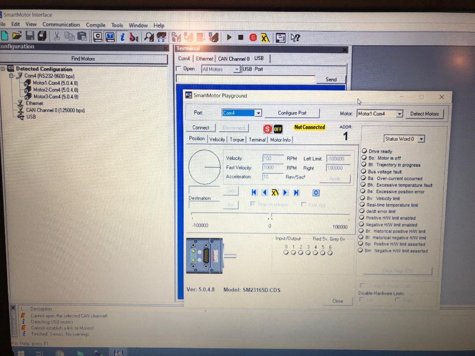Open the All Motors dropdown in Terminal
475x356 pixels.
pos(236,69)
